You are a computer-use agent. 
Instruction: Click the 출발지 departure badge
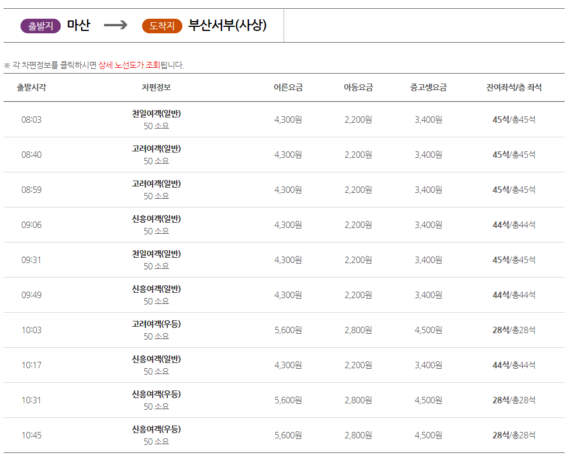click(x=41, y=26)
